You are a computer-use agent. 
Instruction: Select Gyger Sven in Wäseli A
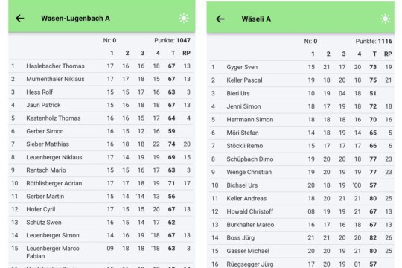point(301,67)
